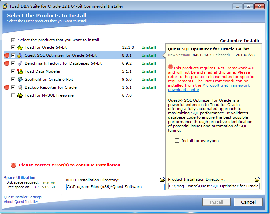Click the Quest SQL Optimizer product icon
The height and width of the screenshot is (214, 270).
pyautogui.click(x=20, y=55)
